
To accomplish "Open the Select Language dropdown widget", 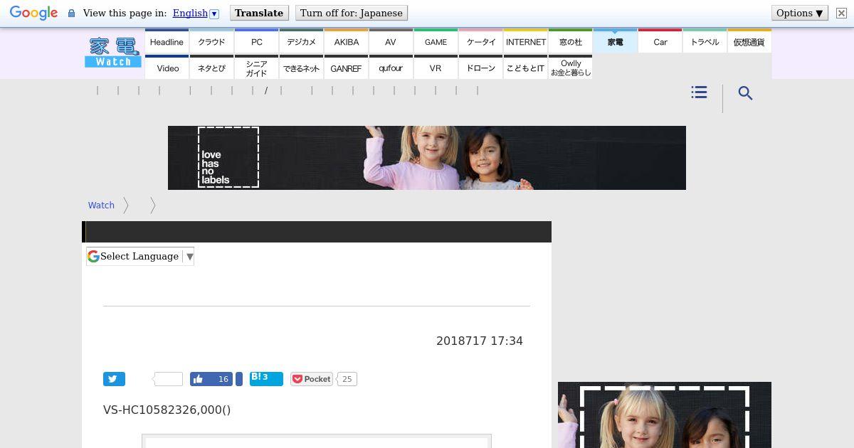I will (140, 257).
